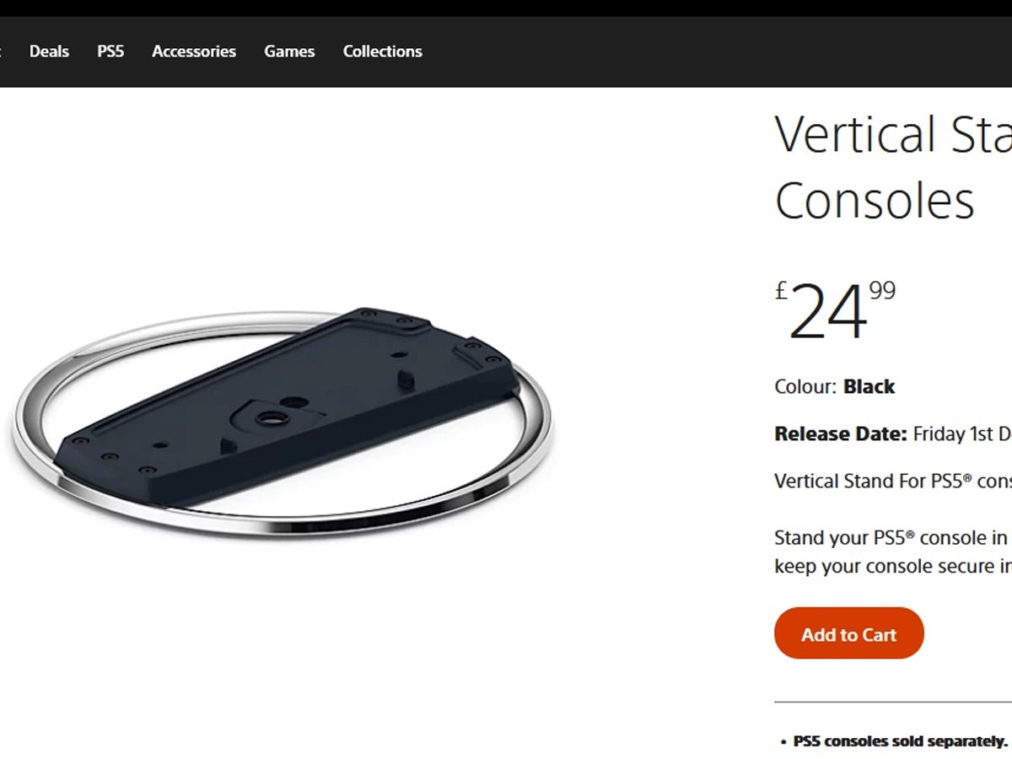
Task: Click the £24.99 price
Action: (835, 310)
